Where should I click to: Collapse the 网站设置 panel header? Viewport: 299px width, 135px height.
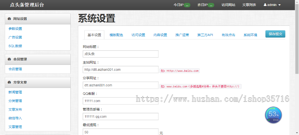tap(38, 19)
